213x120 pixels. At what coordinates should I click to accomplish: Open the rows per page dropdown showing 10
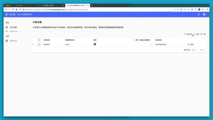[194, 50]
